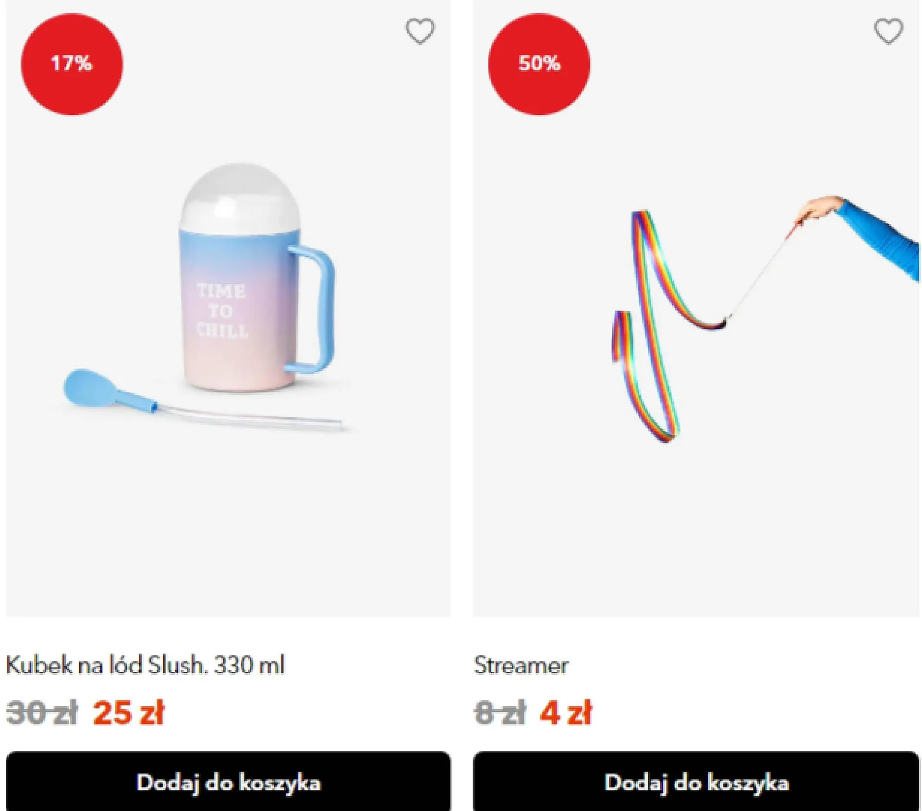
Task: Click heart icon on the Streamer product
Action: (888, 31)
